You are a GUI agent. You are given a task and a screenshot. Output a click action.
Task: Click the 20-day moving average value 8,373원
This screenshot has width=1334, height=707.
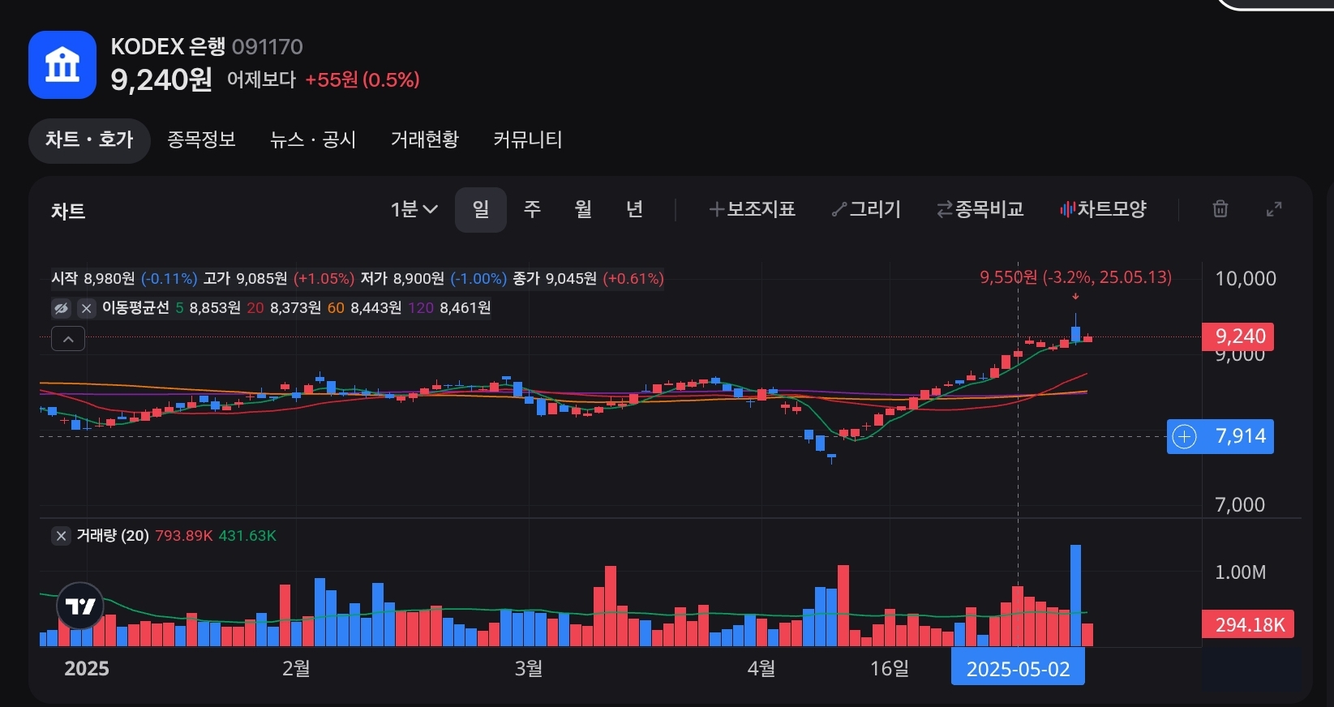(295, 308)
